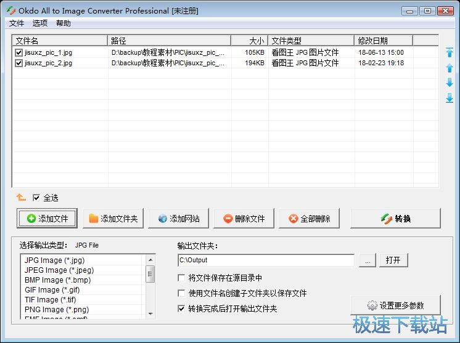Screen dimensions: 460x343
Task: Open the 选项 menu
Action: [x=40, y=23]
